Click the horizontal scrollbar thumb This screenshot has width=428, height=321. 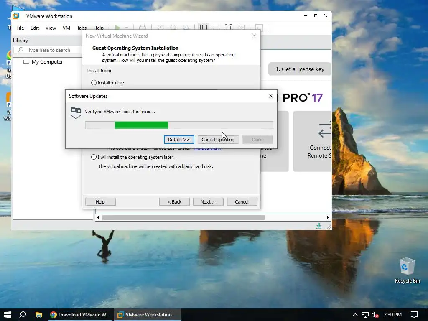[x=183, y=217]
